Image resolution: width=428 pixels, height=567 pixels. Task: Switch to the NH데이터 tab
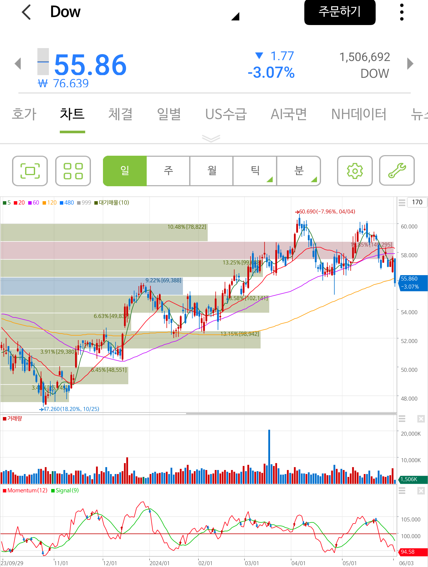coord(359,114)
